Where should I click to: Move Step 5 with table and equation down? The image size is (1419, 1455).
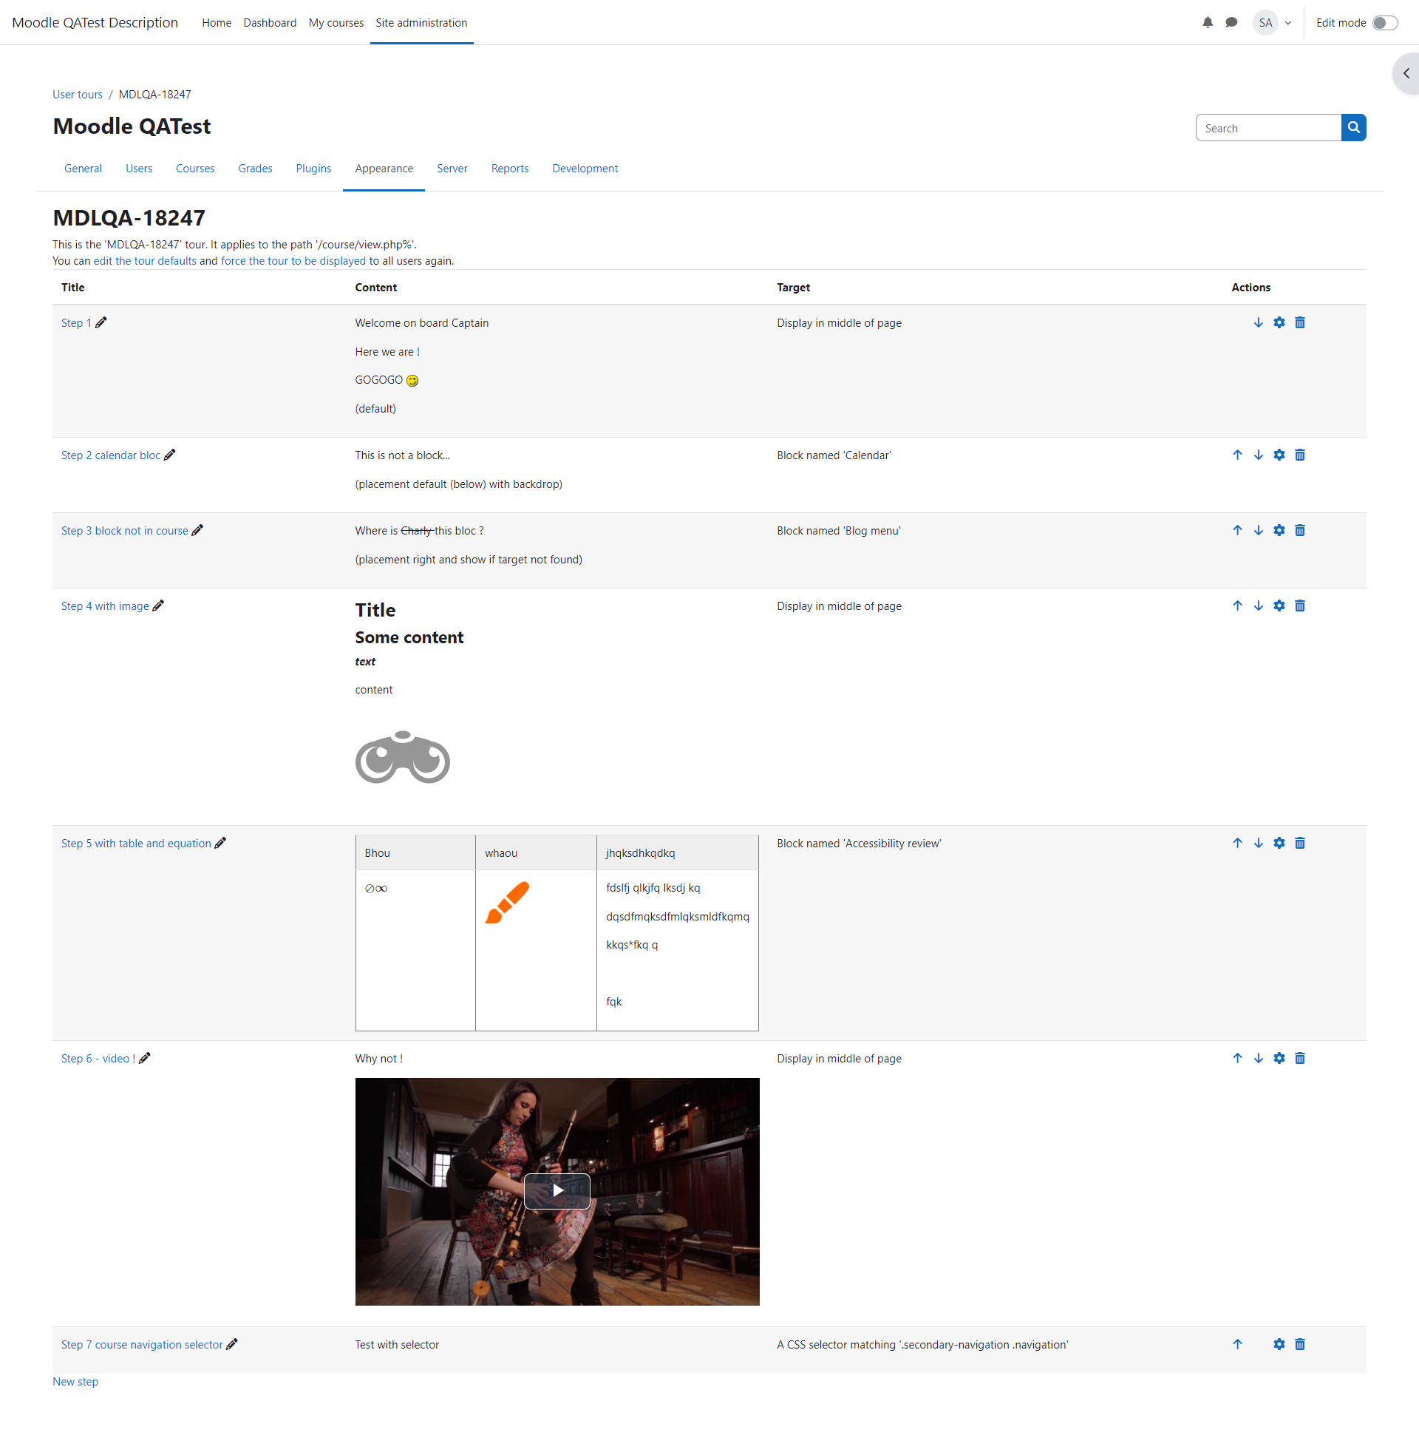(x=1258, y=842)
